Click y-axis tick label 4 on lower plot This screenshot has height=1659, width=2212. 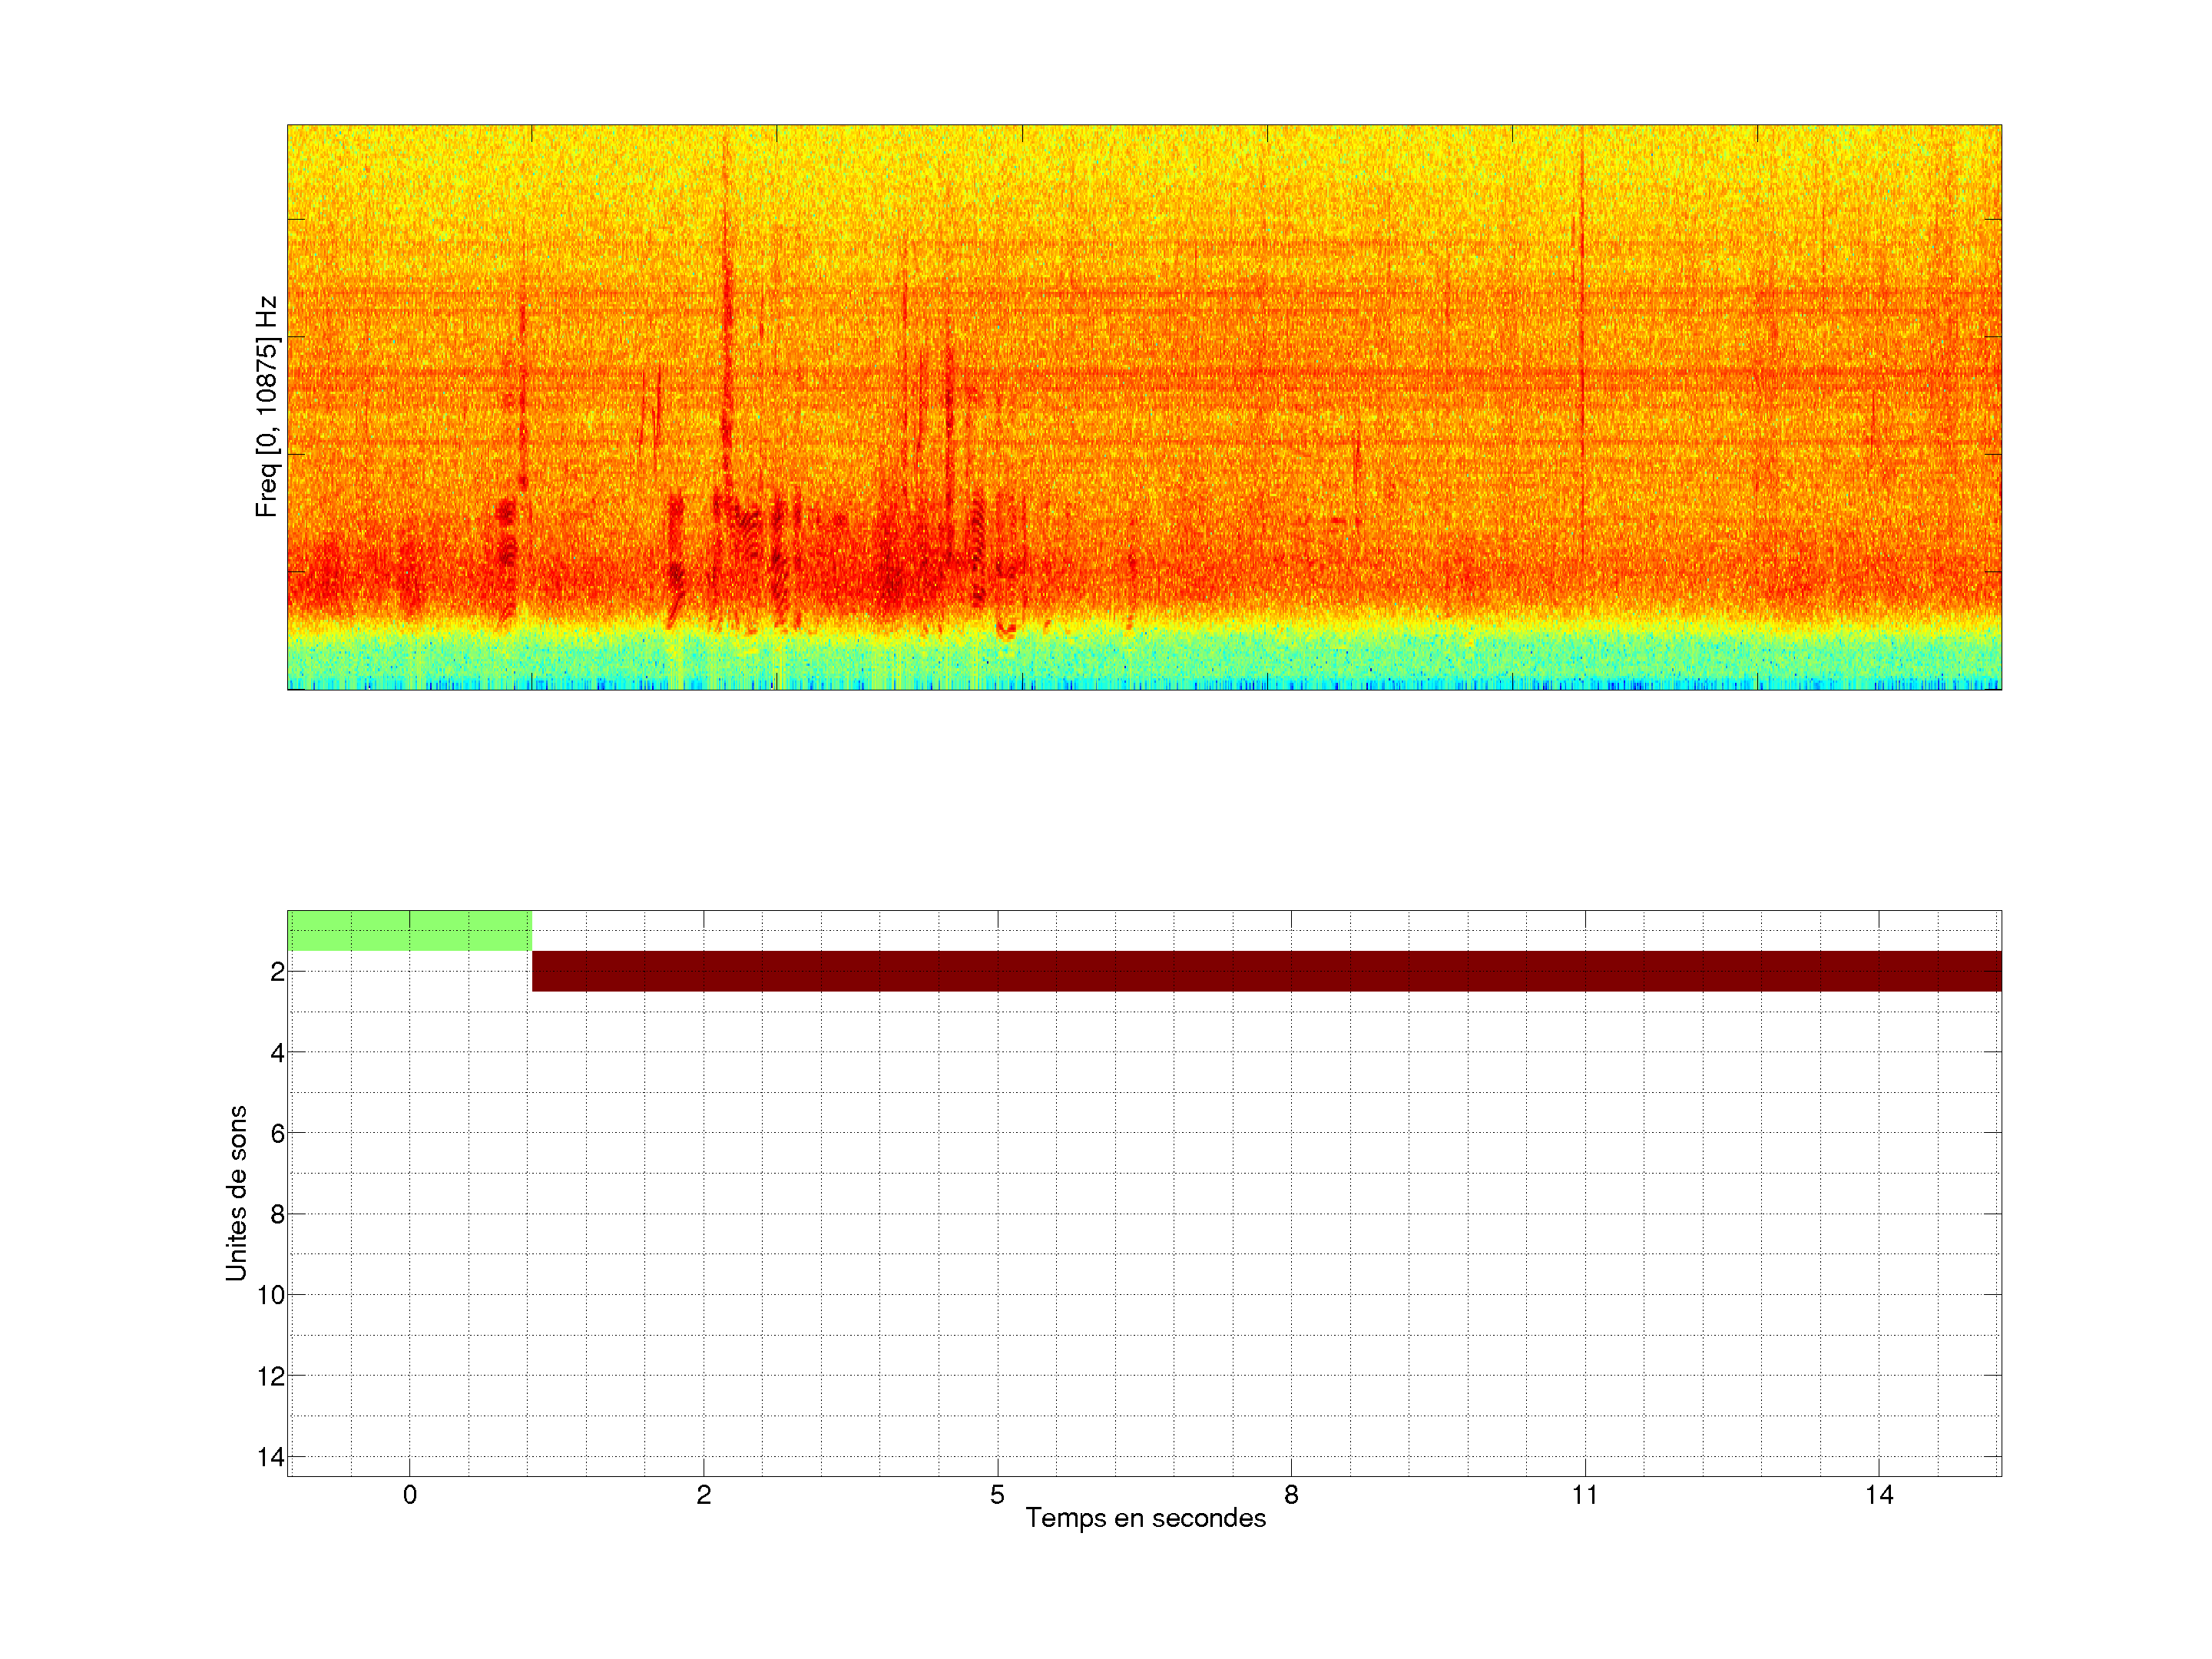(x=277, y=1053)
